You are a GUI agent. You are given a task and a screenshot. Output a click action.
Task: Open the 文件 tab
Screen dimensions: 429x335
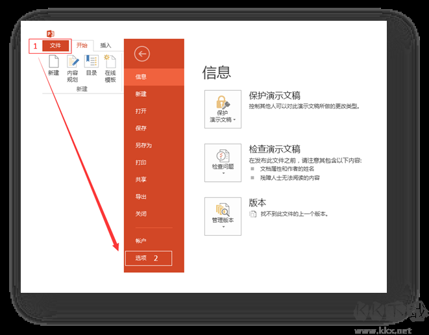point(55,45)
